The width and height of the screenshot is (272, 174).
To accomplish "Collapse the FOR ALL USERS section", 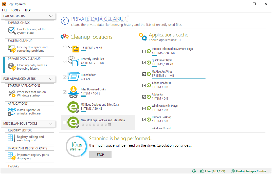I will [x=51, y=16].
